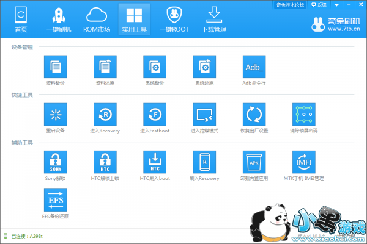Screen dimensions: 367x244
Task: Switch to the 首页 home tab
Action: pyautogui.click(x=21, y=20)
